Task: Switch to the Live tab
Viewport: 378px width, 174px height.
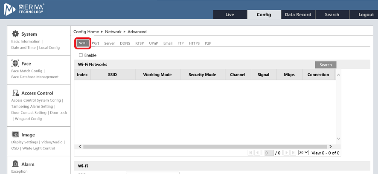Action: click(230, 14)
